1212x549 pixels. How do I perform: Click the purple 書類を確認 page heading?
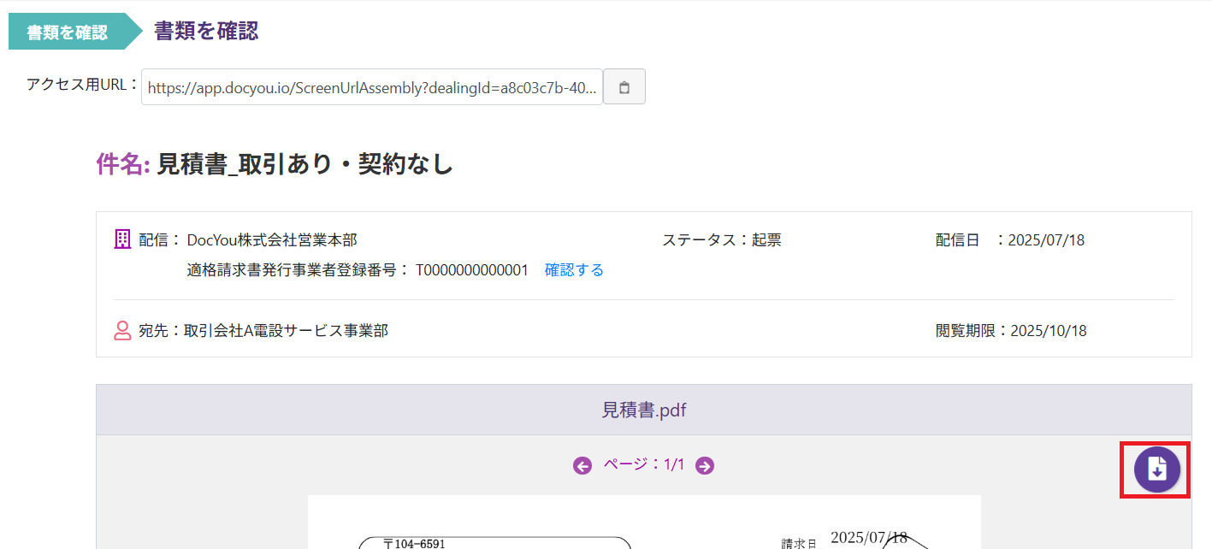tap(206, 32)
